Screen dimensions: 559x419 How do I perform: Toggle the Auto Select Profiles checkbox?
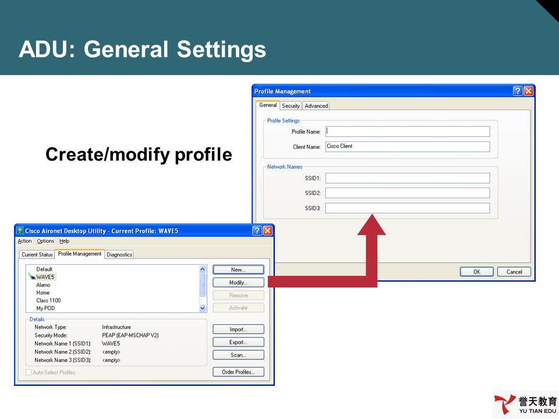[x=29, y=372]
